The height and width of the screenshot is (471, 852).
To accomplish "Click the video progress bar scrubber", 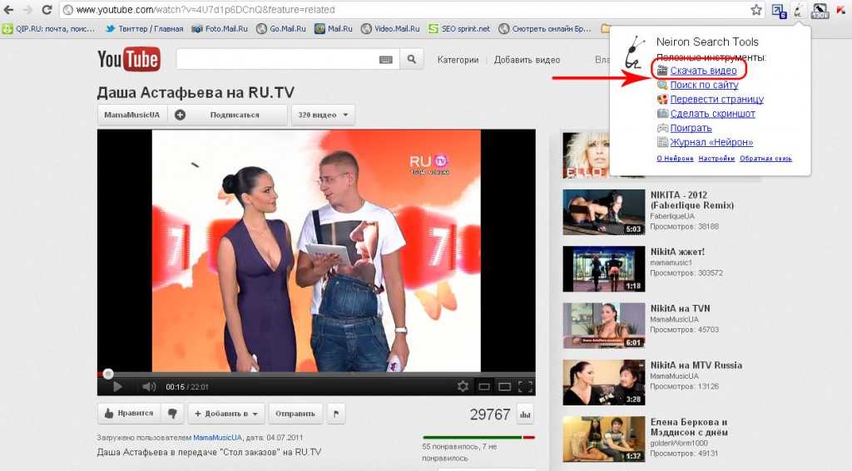I will [x=108, y=373].
